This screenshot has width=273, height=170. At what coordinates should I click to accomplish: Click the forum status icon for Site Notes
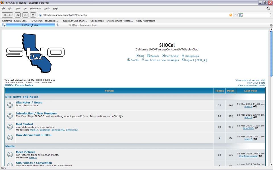pyautogui.click(x=10, y=105)
